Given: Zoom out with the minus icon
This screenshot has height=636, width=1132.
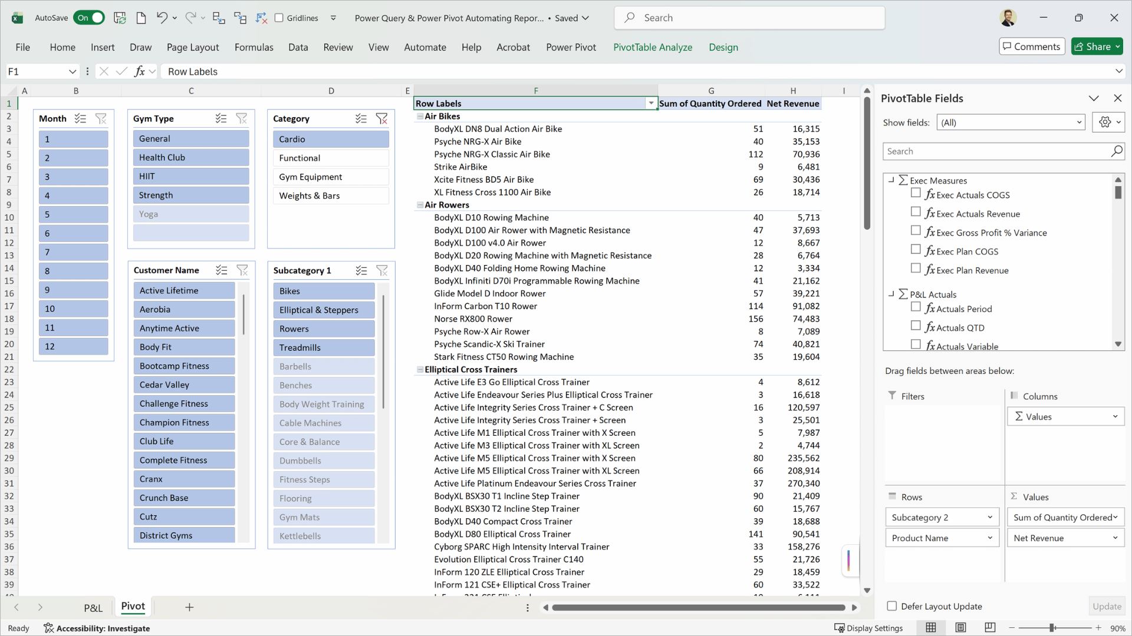Looking at the screenshot, I should pos(1012,628).
